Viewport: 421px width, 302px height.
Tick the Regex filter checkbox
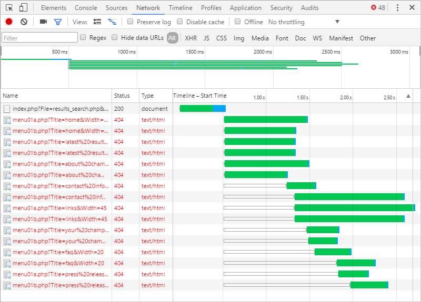(x=83, y=38)
